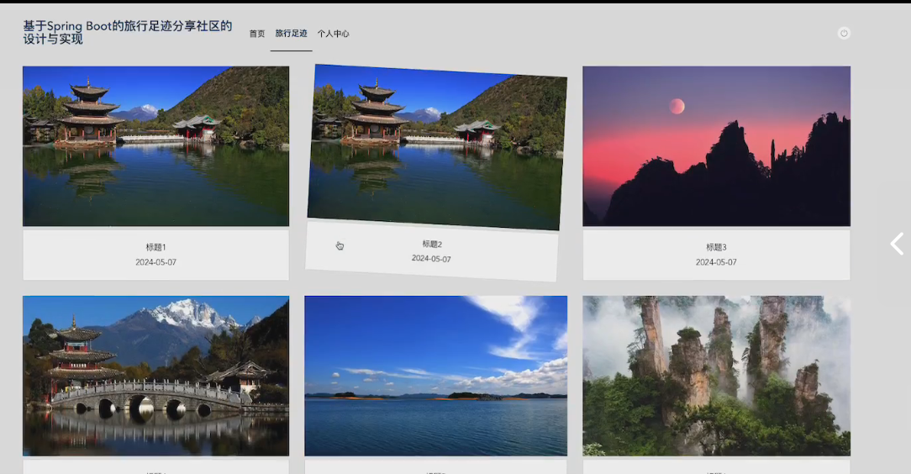
Task: Open the 首页 navigation tab
Action: coord(257,34)
